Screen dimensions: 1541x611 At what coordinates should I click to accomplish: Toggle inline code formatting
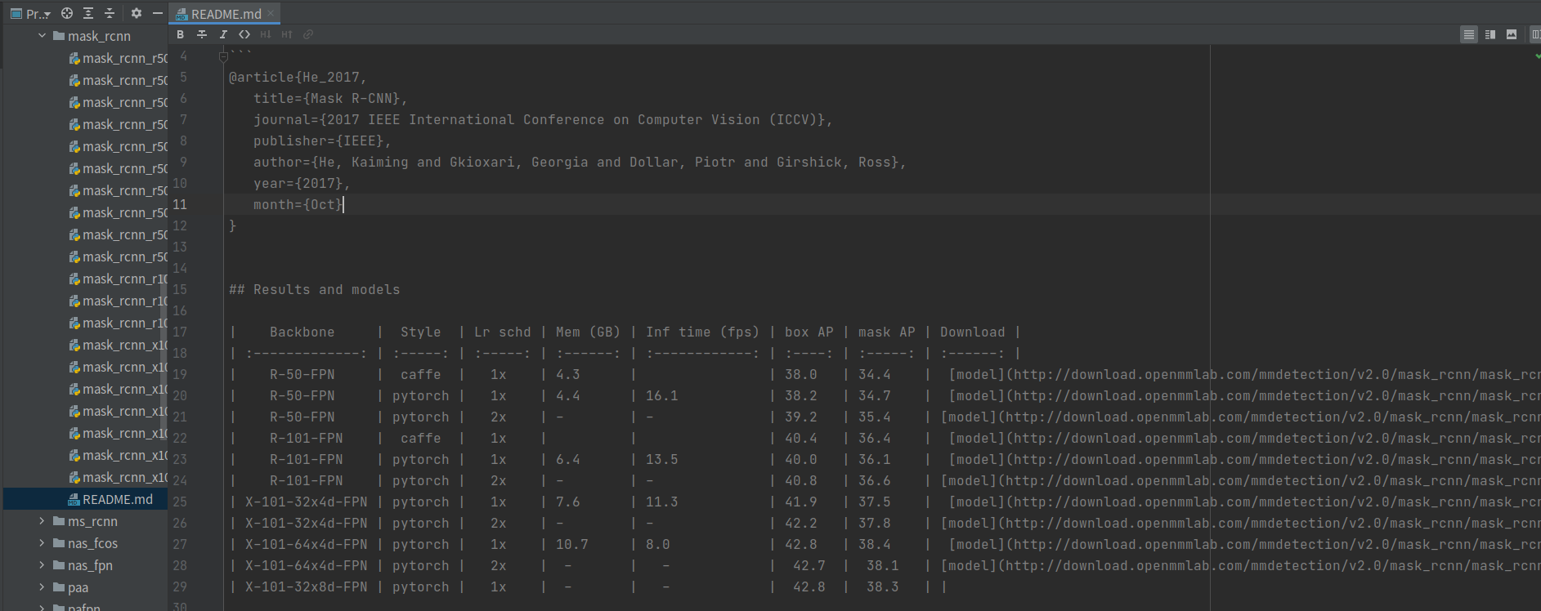(x=244, y=34)
